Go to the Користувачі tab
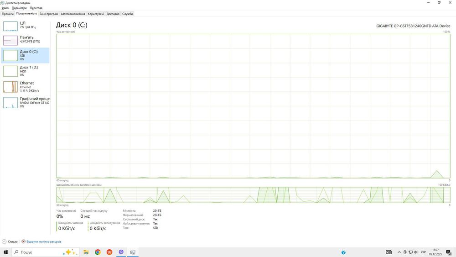 tap(96, 14)
